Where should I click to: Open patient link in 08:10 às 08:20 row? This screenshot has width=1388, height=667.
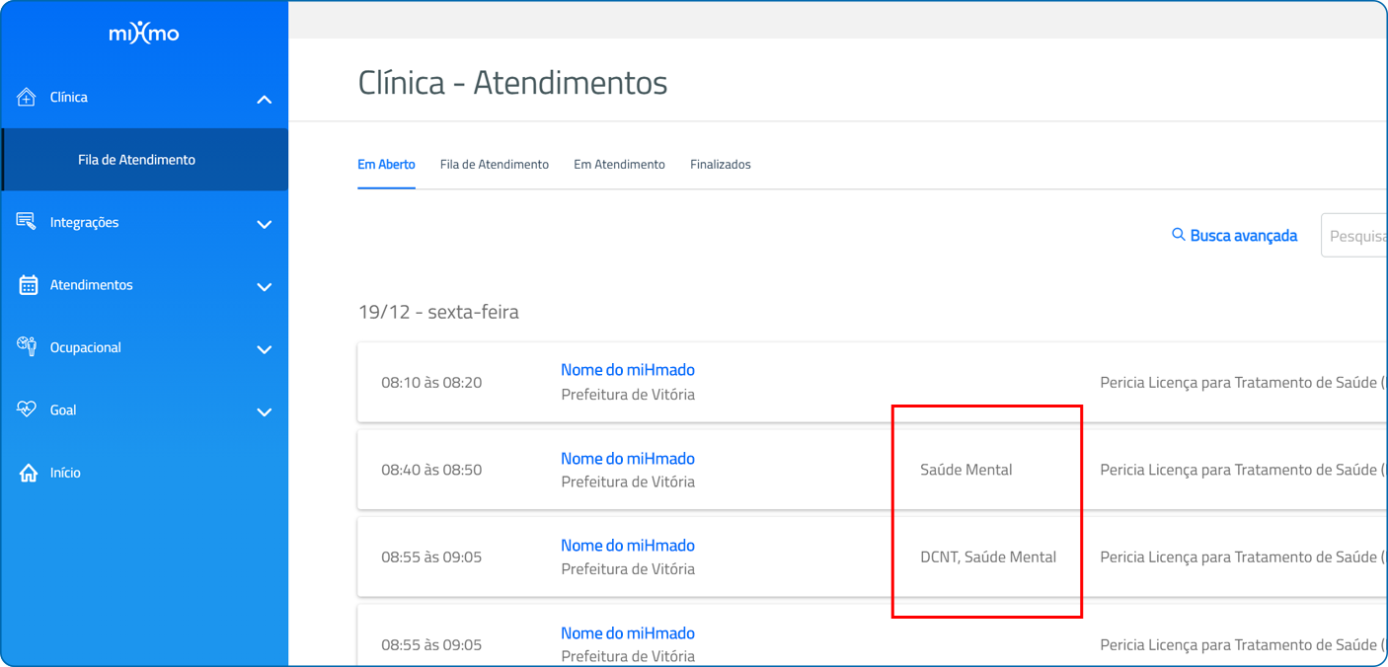627,370
